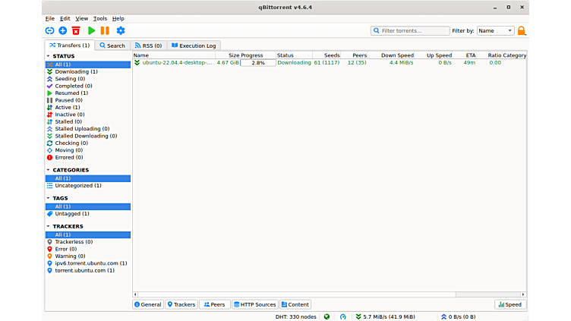Screen dimensions: 571x321
Task: Click the Add Torrent File plus icon
Action: coord(62,30)
